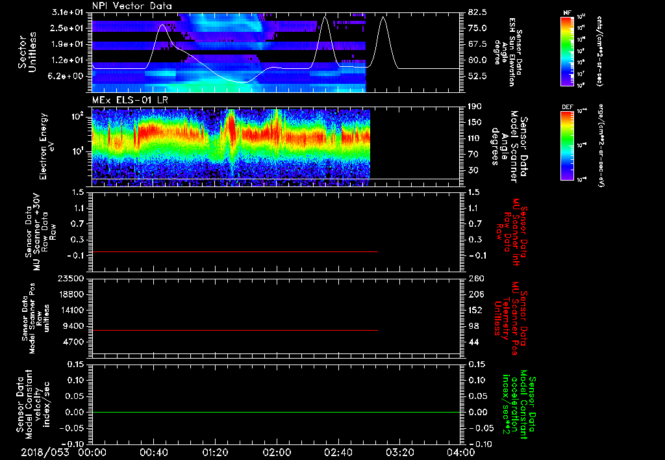Viewport: 665px width, 460px height.
Task: Click the 'Electron Energy eV' axis title
Action: click(x=47, y=146)
